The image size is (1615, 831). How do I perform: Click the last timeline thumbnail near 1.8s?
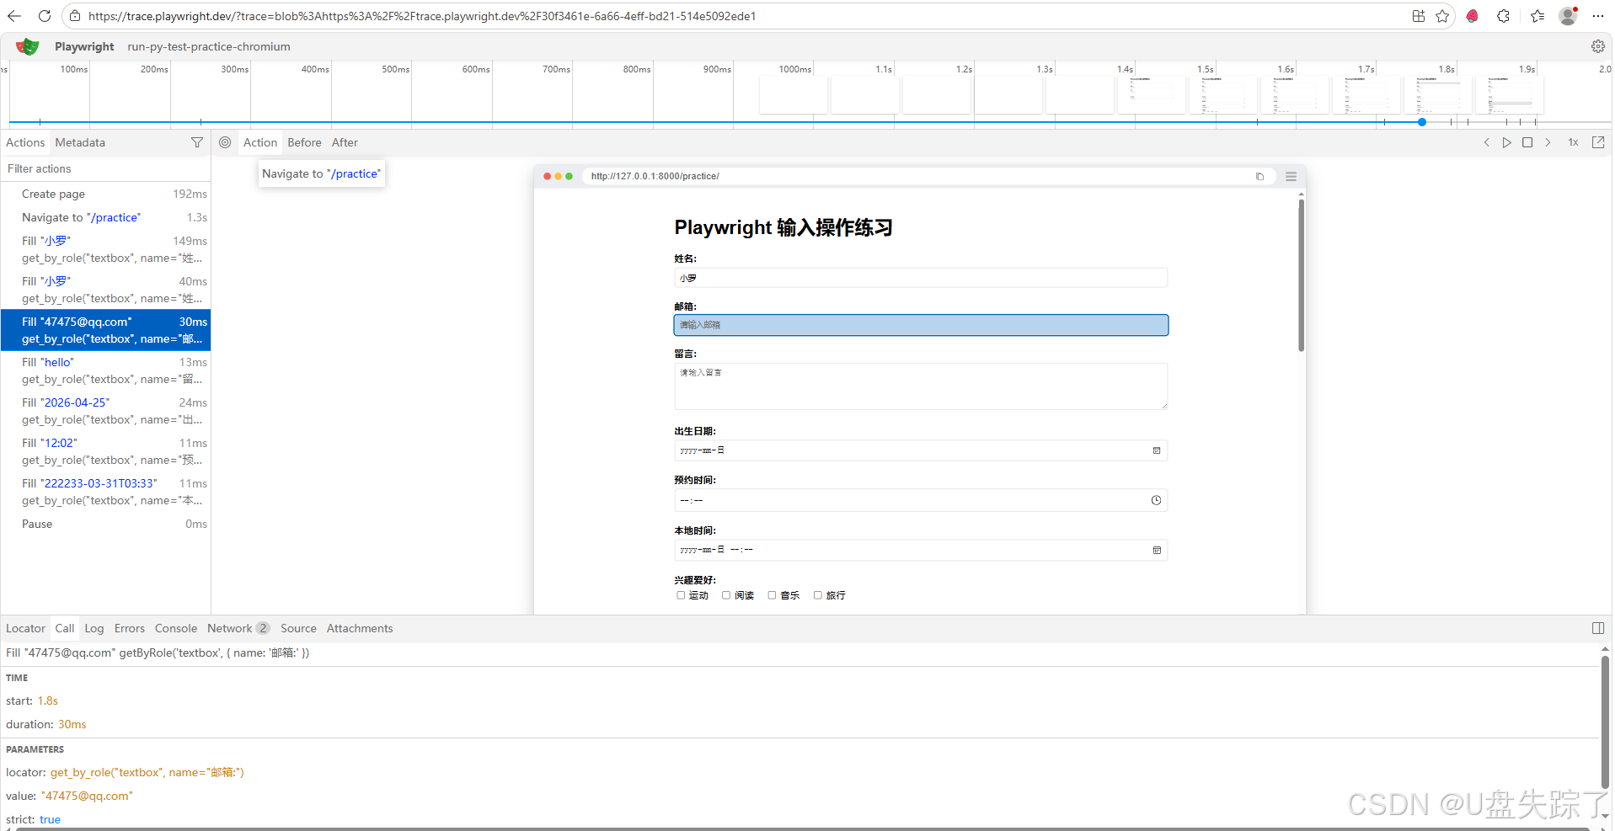pos(1510,95)
